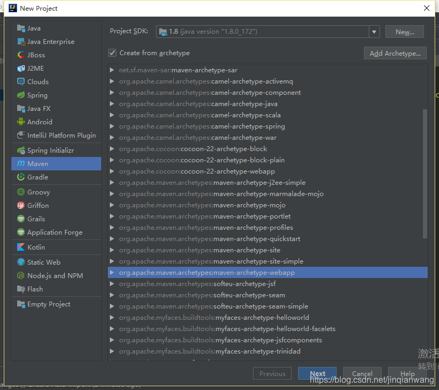
Task: Click the Clouds icon
Action: [x=21, y=81]
